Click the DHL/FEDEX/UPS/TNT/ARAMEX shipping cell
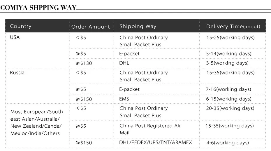The height and width of the screenshot is (151, 271). [155, 143]
